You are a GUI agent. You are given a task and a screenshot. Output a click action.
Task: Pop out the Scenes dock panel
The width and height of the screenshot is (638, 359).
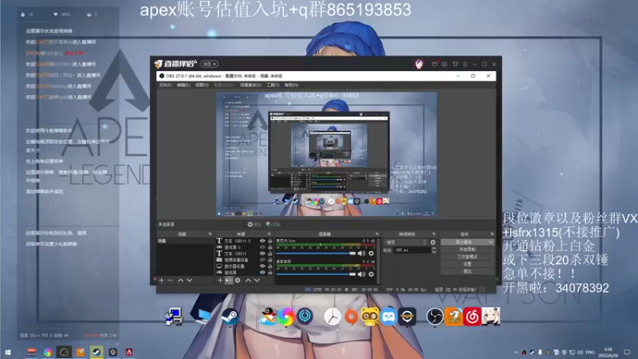[x=211, y=234]
